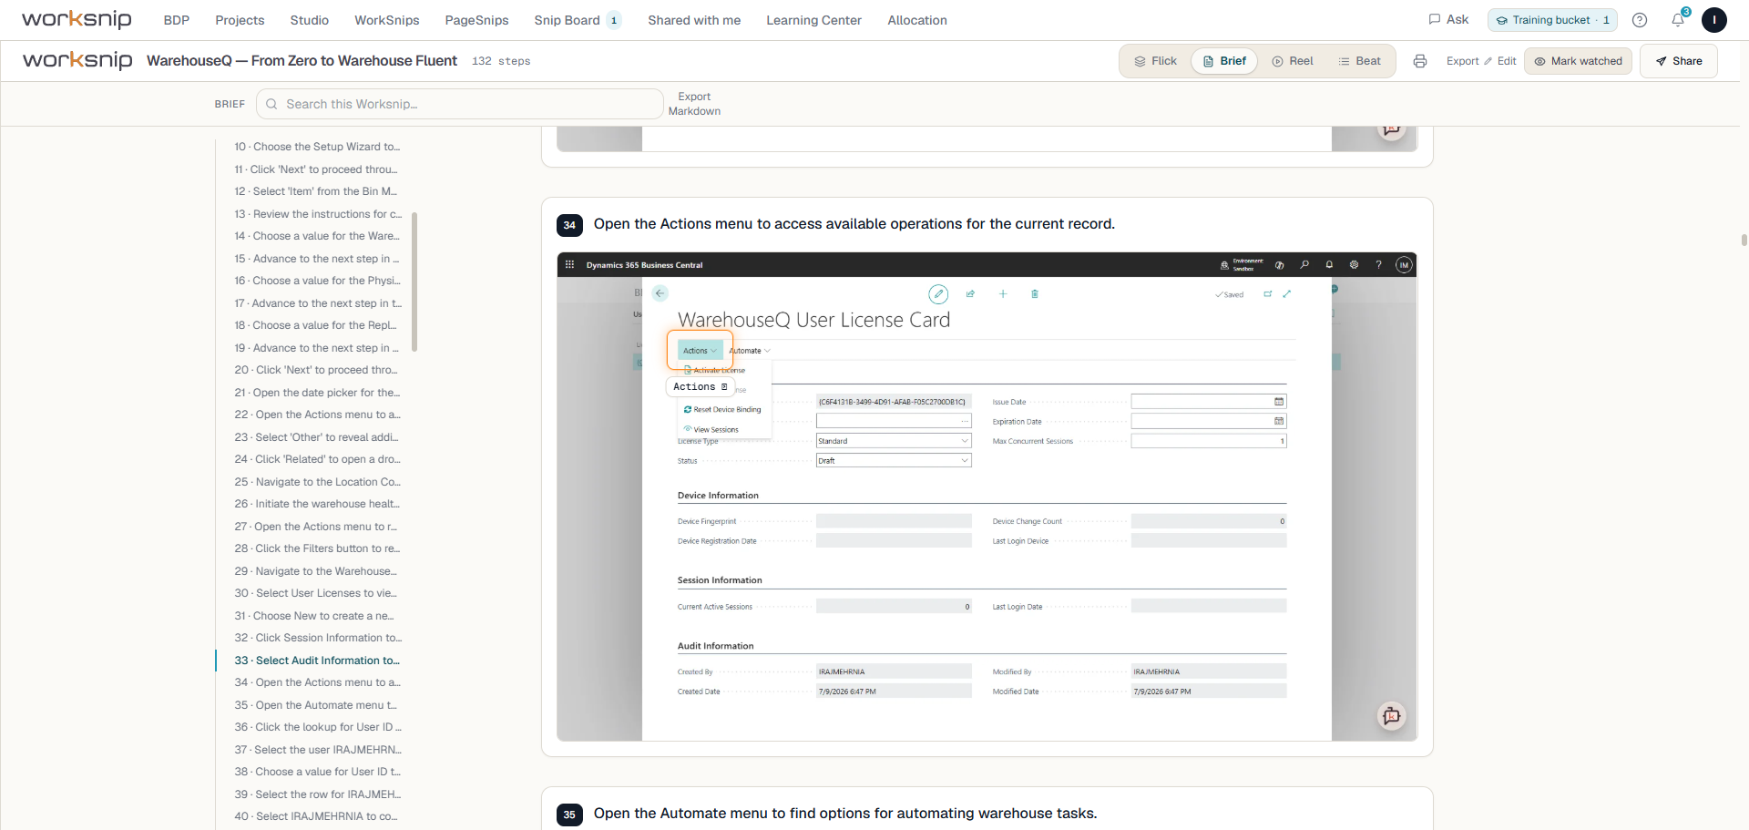Go to PageSnips

tap(476, 20)
